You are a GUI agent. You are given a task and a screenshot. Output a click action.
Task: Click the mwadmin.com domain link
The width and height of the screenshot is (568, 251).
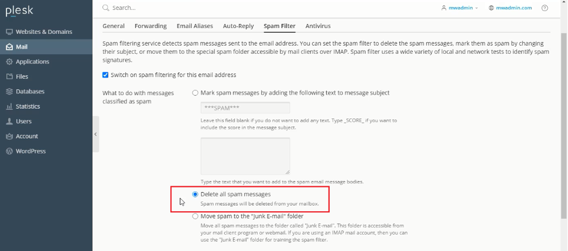[514, 8]
